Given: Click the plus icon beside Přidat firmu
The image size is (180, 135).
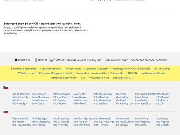Looking at the screenshot, I should [16, 60].
